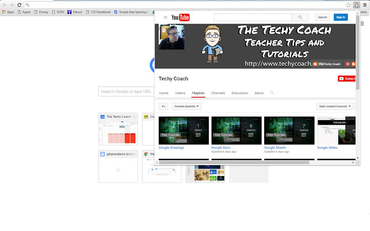Open the Google Docs playlist thumbnail
370x231 pixels.
[x=236, y=131]
